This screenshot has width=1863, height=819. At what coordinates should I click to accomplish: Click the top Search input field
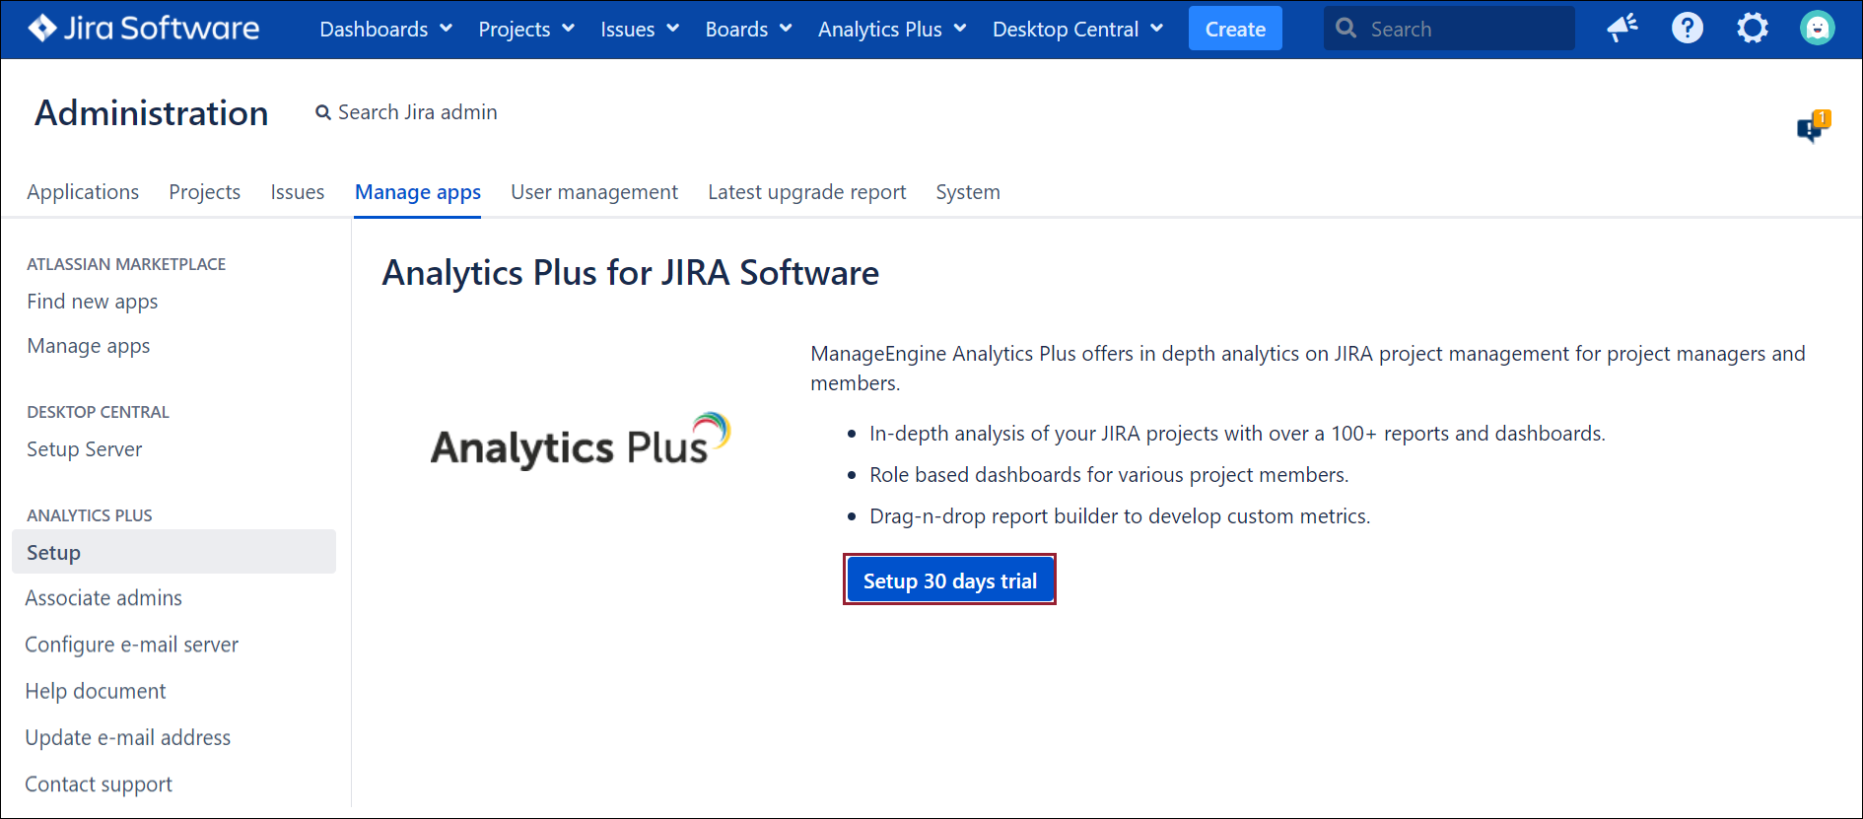(1464, 30)
